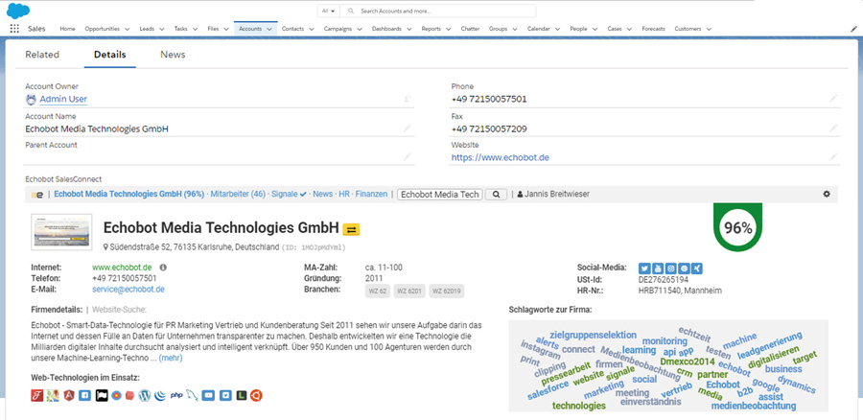Open the Forecasts nav item

tap(653, 29)
